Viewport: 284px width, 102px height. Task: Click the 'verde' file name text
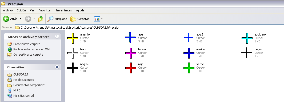coord(200,64)
